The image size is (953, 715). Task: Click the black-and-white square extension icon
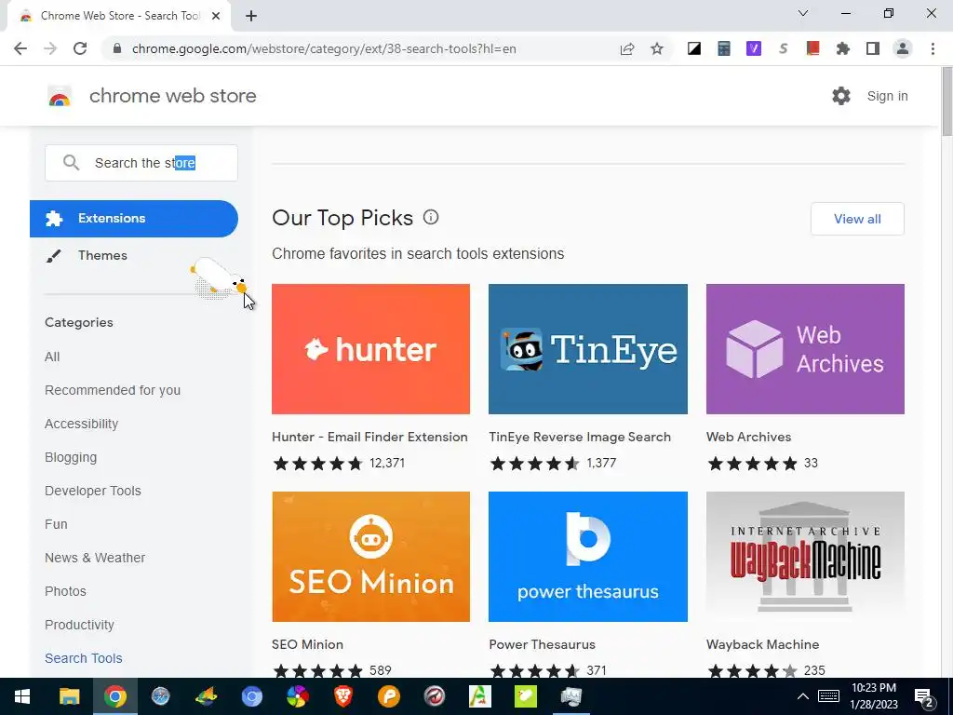pyautogui.click(x=694, y=48)
